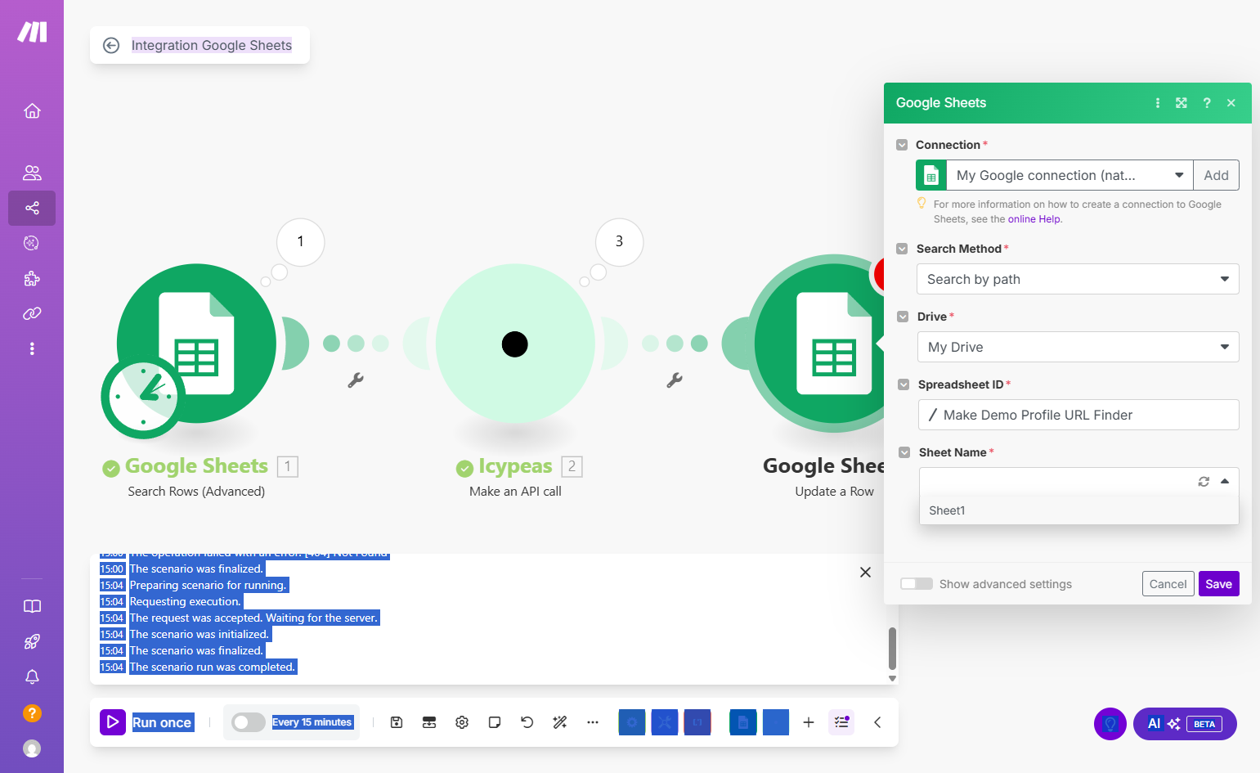This screenshot has width=1260, height=773.
Task: Open Scenarios share icon in sidebar
Action: (32, 208)
